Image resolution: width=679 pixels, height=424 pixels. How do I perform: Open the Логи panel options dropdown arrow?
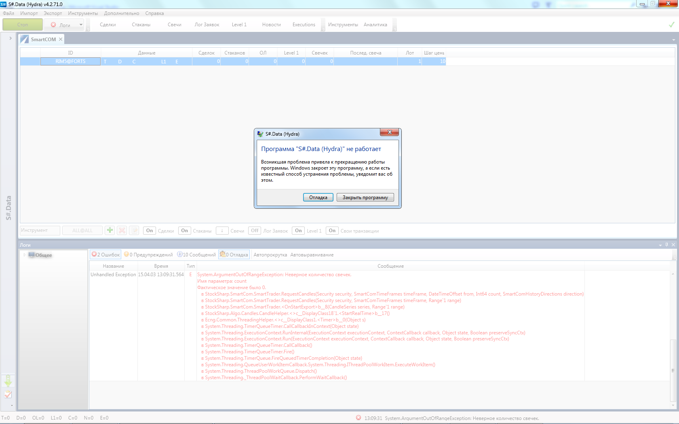pos(660,245)
